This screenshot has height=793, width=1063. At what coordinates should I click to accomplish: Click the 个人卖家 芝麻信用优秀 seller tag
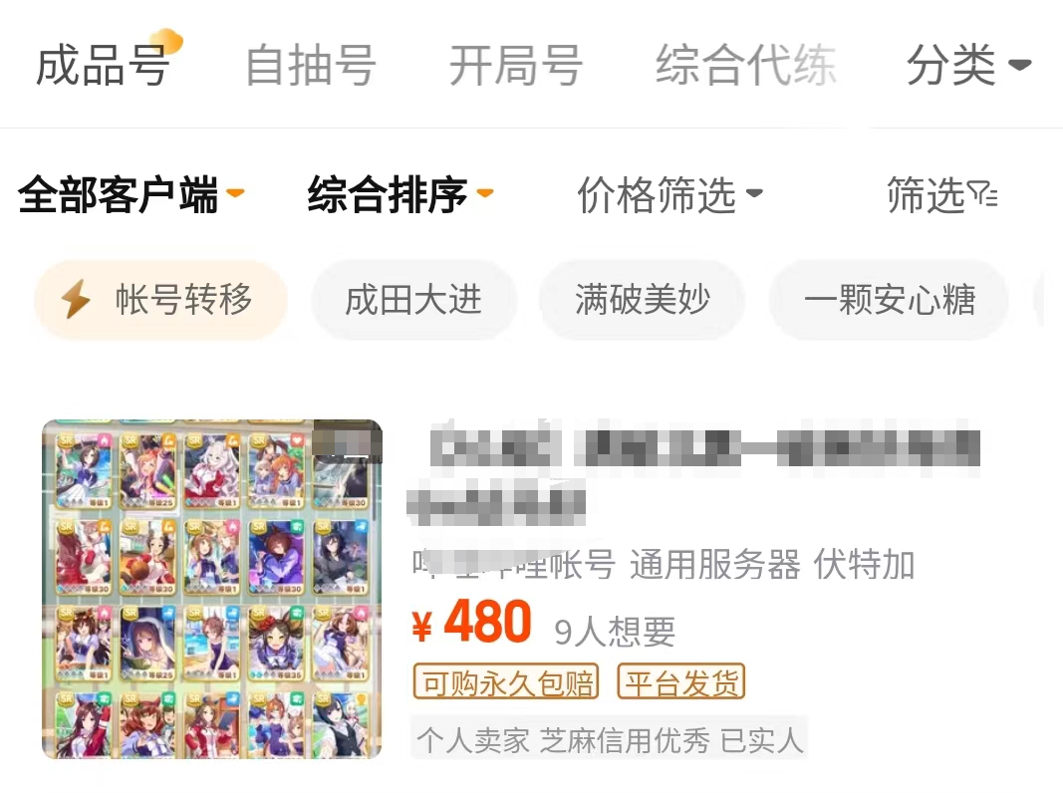point(609,739)
